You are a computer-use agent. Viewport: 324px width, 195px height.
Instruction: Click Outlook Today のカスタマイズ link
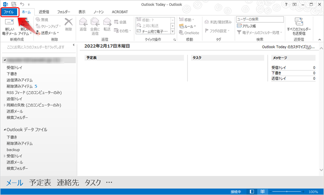coord(288,47)
